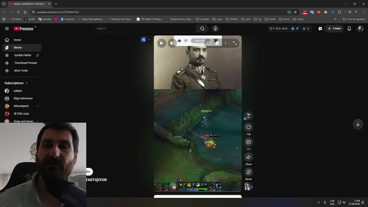Show more bookmarks with the double chevron

(335, 19)
